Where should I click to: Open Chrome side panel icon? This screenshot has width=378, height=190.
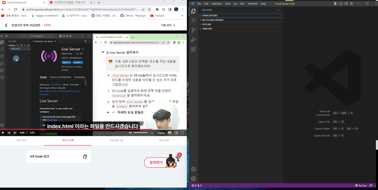click(x=170, y=10)
